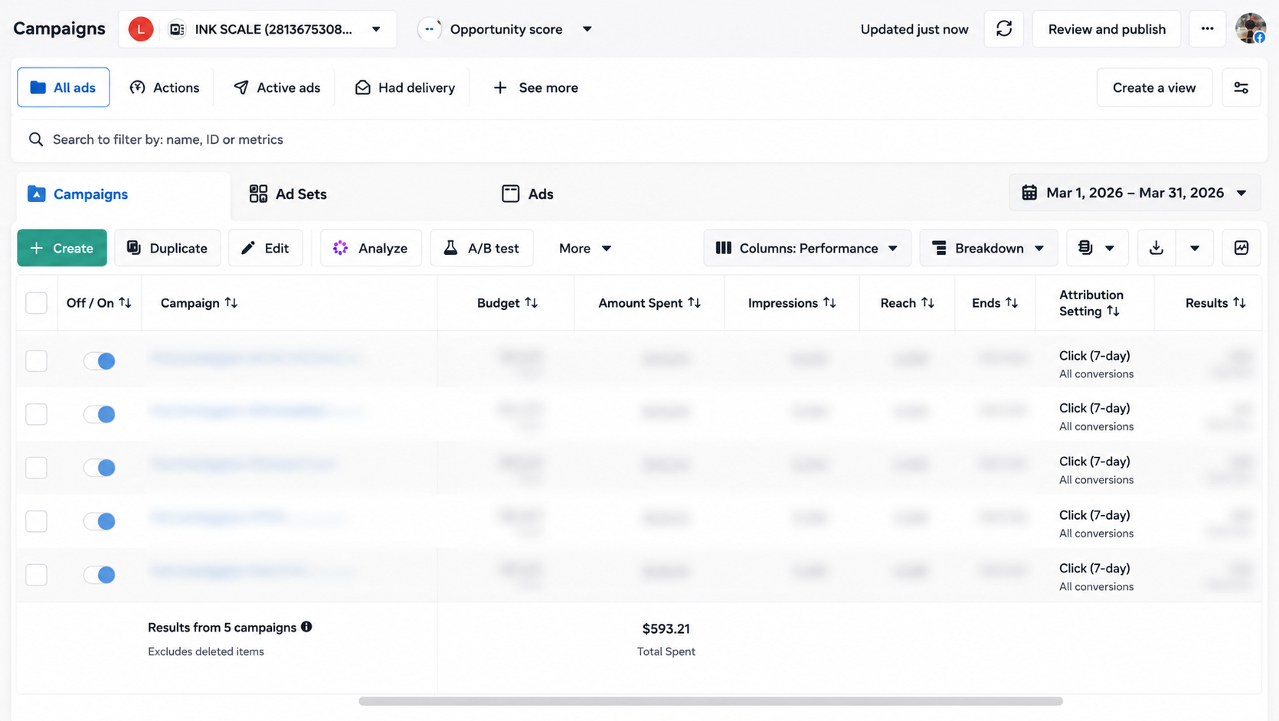Click the Analyze button
This screenshot has height=721, width=1279.
(371, 248)
